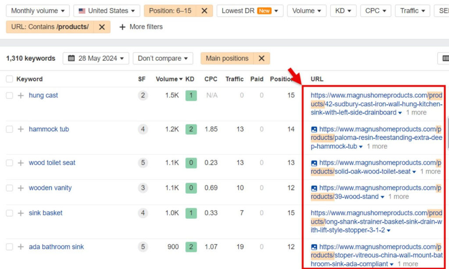449x269 pixels.
Task: Check the box for wood toilet seat row
Action: (x=10, y=163)
